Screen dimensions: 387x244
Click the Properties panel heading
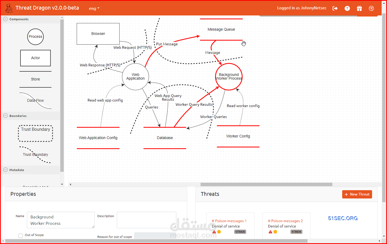click(23, 194)
